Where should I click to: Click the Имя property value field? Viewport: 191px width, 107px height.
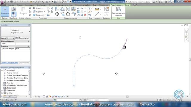[x=23, y=44]
